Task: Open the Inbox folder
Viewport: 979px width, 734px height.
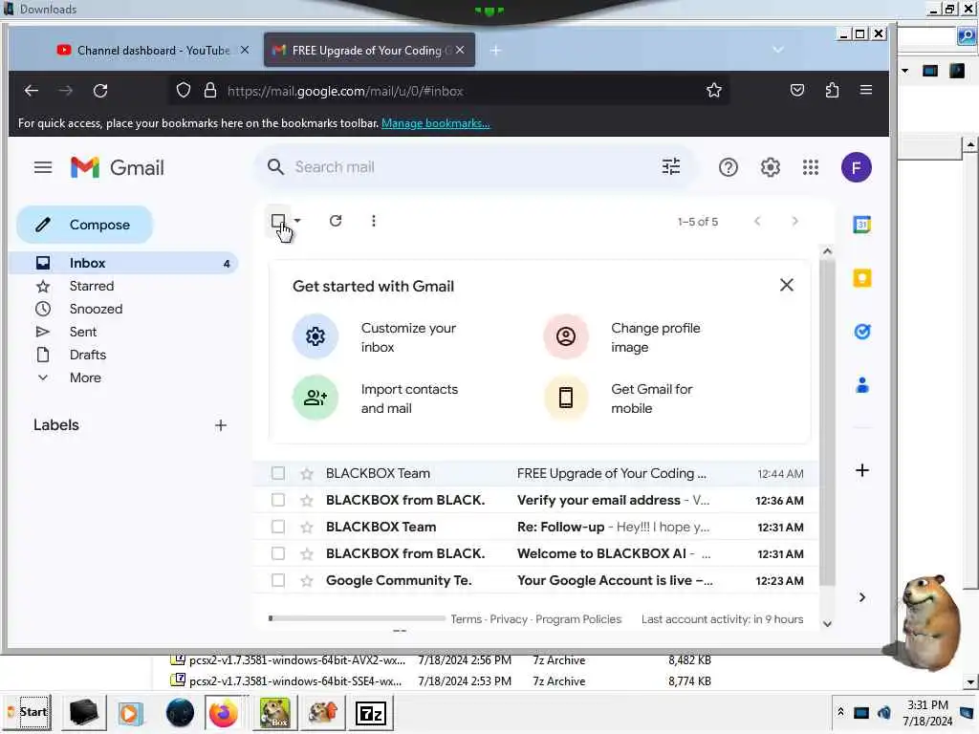Action: click(x=123, y=263)
